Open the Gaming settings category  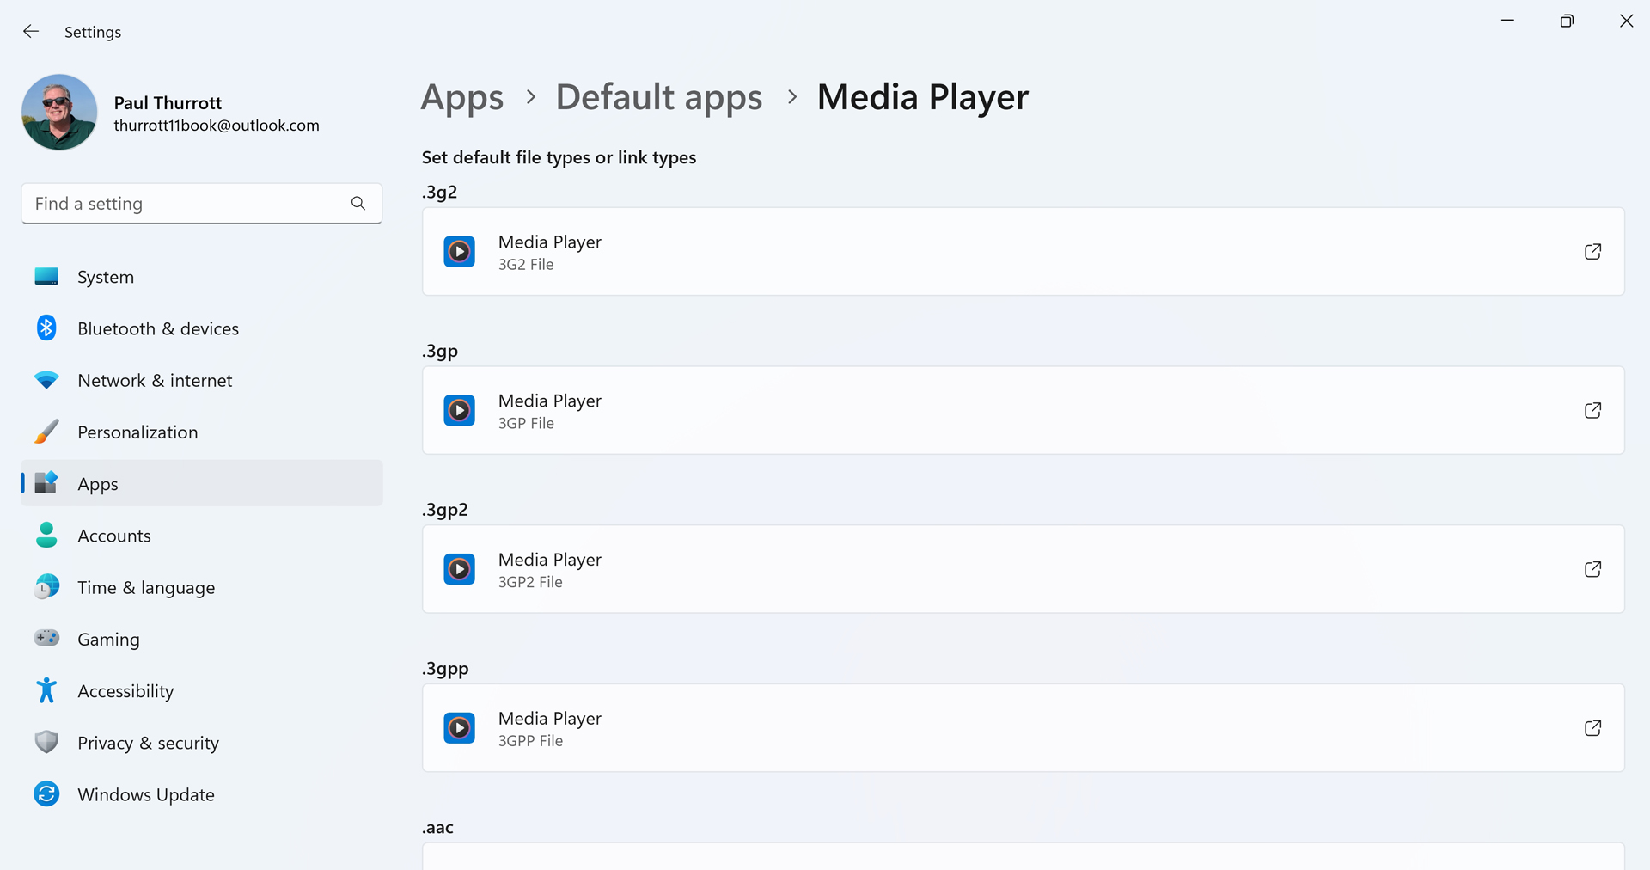coord(108,640)
